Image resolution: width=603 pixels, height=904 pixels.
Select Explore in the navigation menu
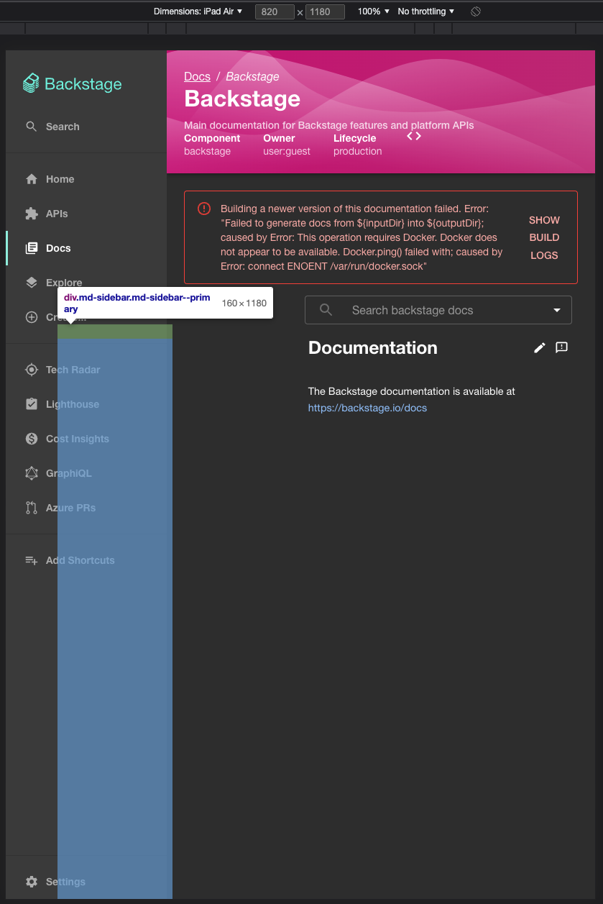(64, 282)
